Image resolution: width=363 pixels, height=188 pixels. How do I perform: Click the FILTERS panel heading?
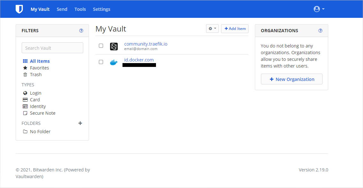click(x=30, y=31)
